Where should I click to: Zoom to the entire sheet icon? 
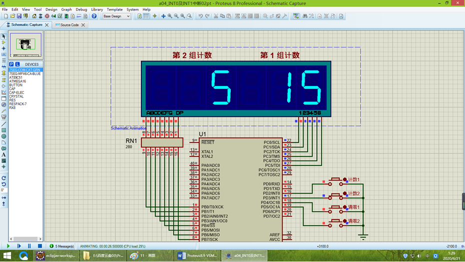point(183,16)
